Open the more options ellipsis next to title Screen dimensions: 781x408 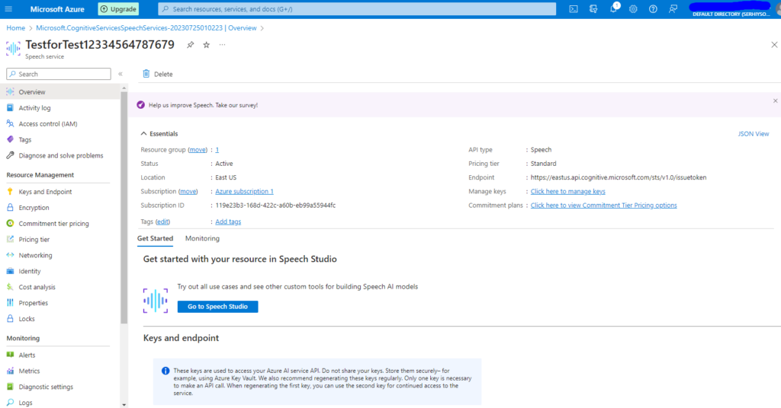tap(222, 45)
